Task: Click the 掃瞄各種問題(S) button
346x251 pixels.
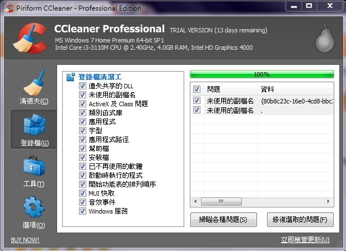Action: point(223,220)
